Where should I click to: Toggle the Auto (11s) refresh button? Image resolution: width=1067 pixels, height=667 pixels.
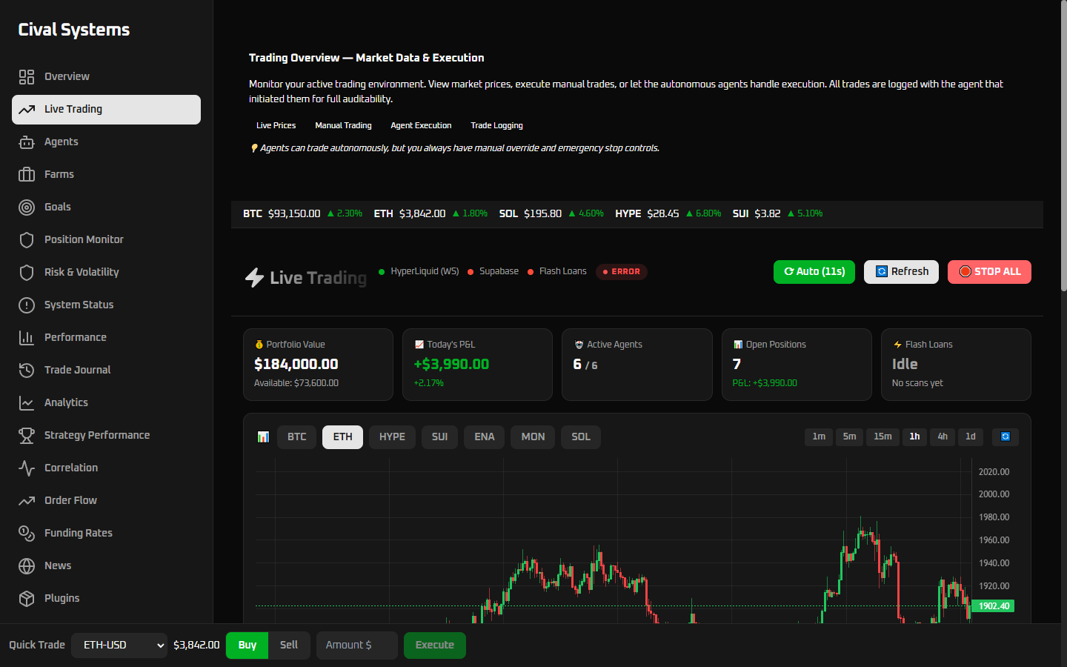click(x=814, y=272)
